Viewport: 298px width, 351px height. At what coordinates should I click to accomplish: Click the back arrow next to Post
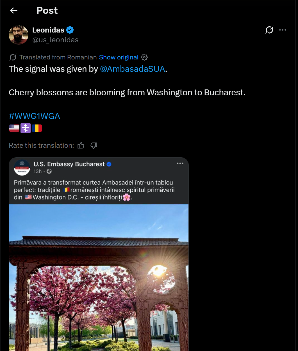click(x=14, y=11)
